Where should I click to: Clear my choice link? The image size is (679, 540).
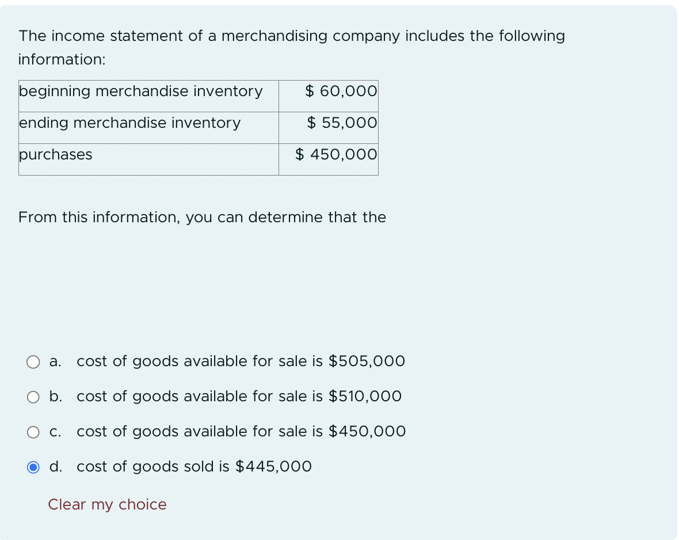pyautogui.click(x=107, y=504)
